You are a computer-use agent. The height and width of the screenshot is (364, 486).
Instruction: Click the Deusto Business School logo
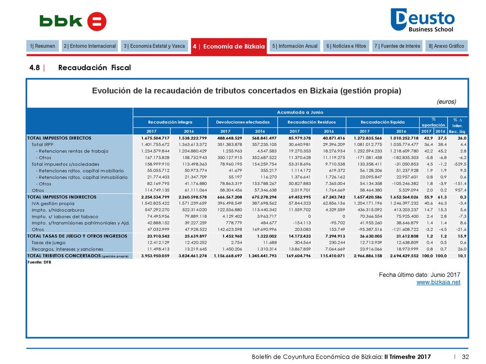click(x=422, y=20)
